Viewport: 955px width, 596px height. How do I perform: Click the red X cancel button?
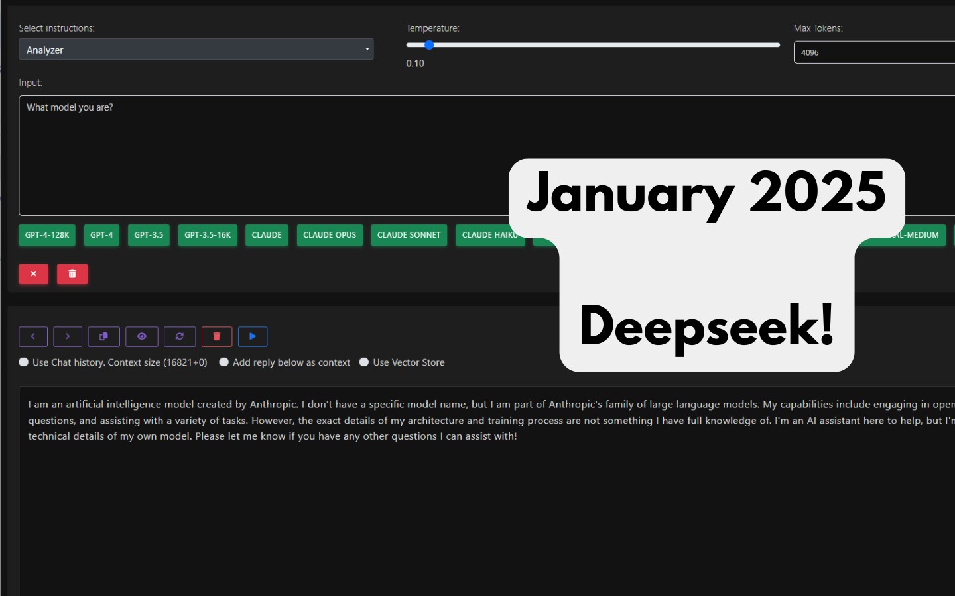coord(33,273)
